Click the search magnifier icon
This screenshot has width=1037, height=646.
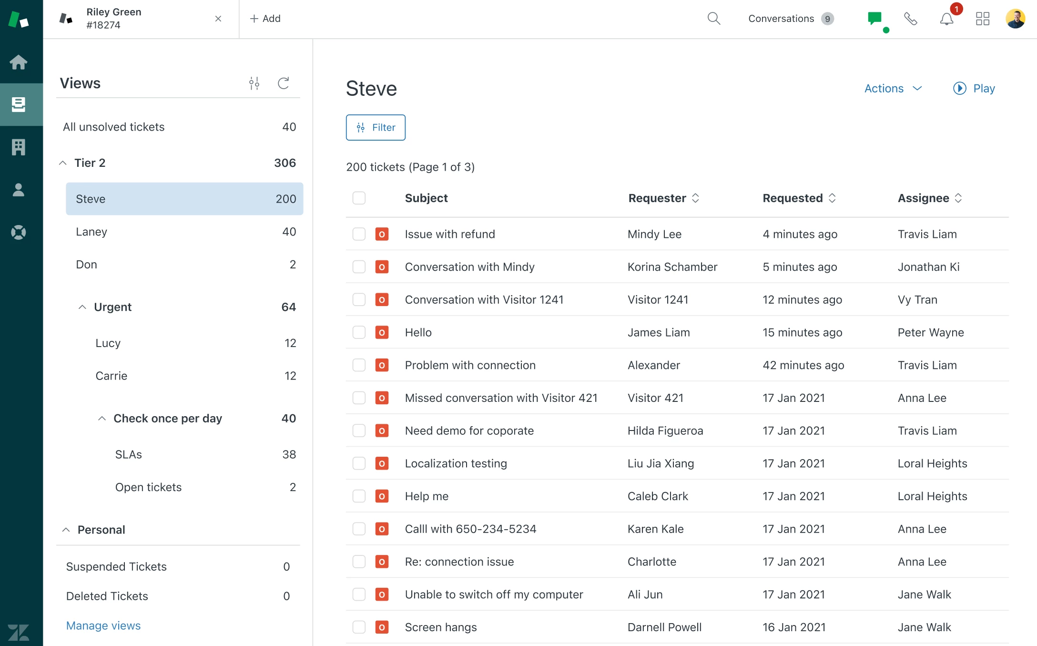tap(713, 19)
